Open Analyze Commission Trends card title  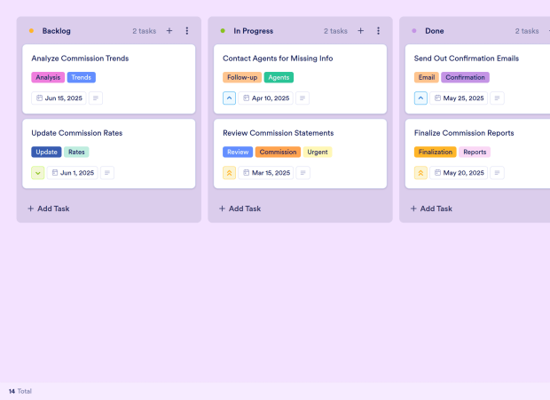pos(80,59)
